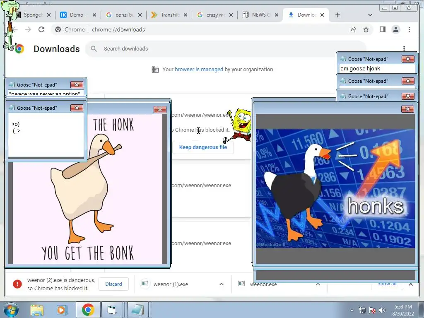Expand options chevron for weenor.exe

click(318, 284)
